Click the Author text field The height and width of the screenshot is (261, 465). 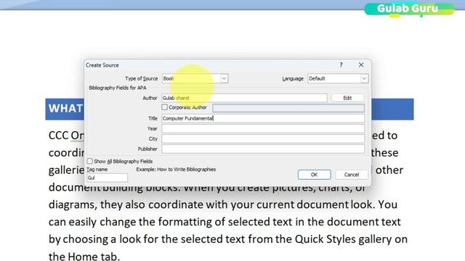[244, 98]
